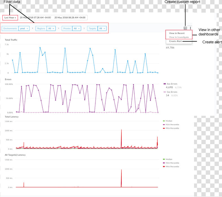Click the Total Latency chart title
This screenshot has width=222, height=197.
[12, 117]
